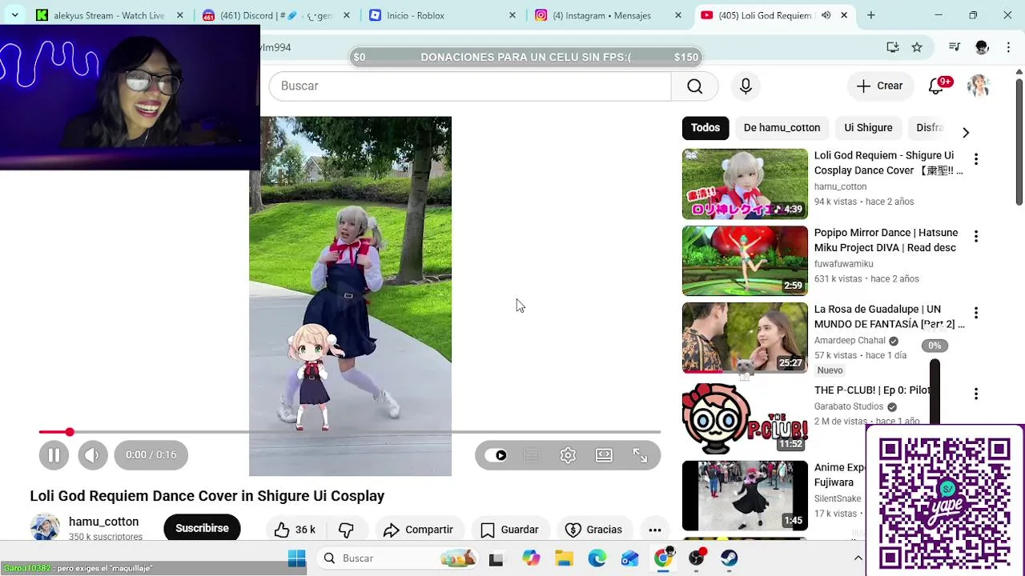Like the video (36 k)
The width and height of the screenshot is (1025, 576).
(295, 530)
